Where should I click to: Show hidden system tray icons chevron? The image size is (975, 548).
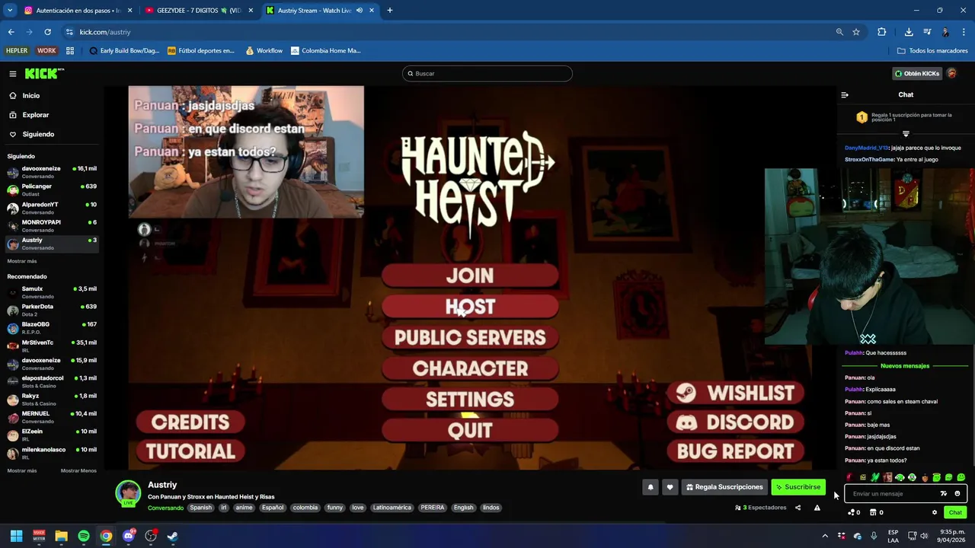(824, 536)
